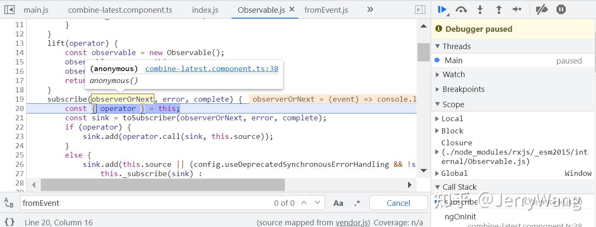Select the Main thread row
Viewport: 596px width, 227px height.
click(x=514, y=61)
